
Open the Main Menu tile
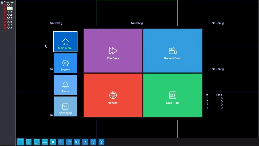pos(65,42)
